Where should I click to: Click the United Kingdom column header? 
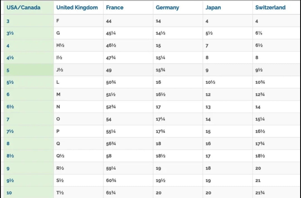[77, 8]
